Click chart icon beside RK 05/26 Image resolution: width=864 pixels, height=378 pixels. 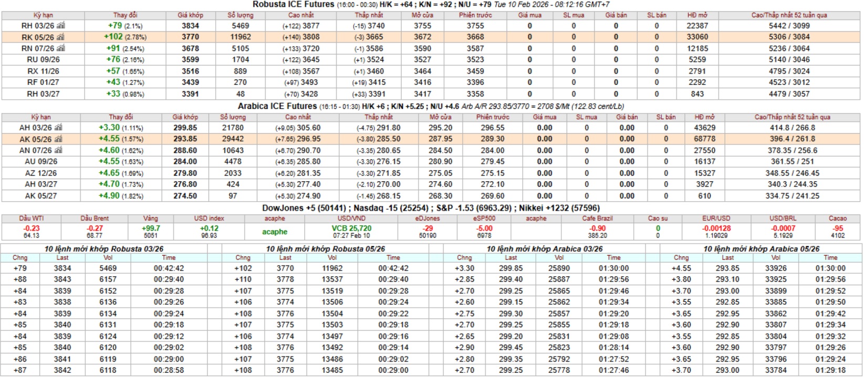61,37
